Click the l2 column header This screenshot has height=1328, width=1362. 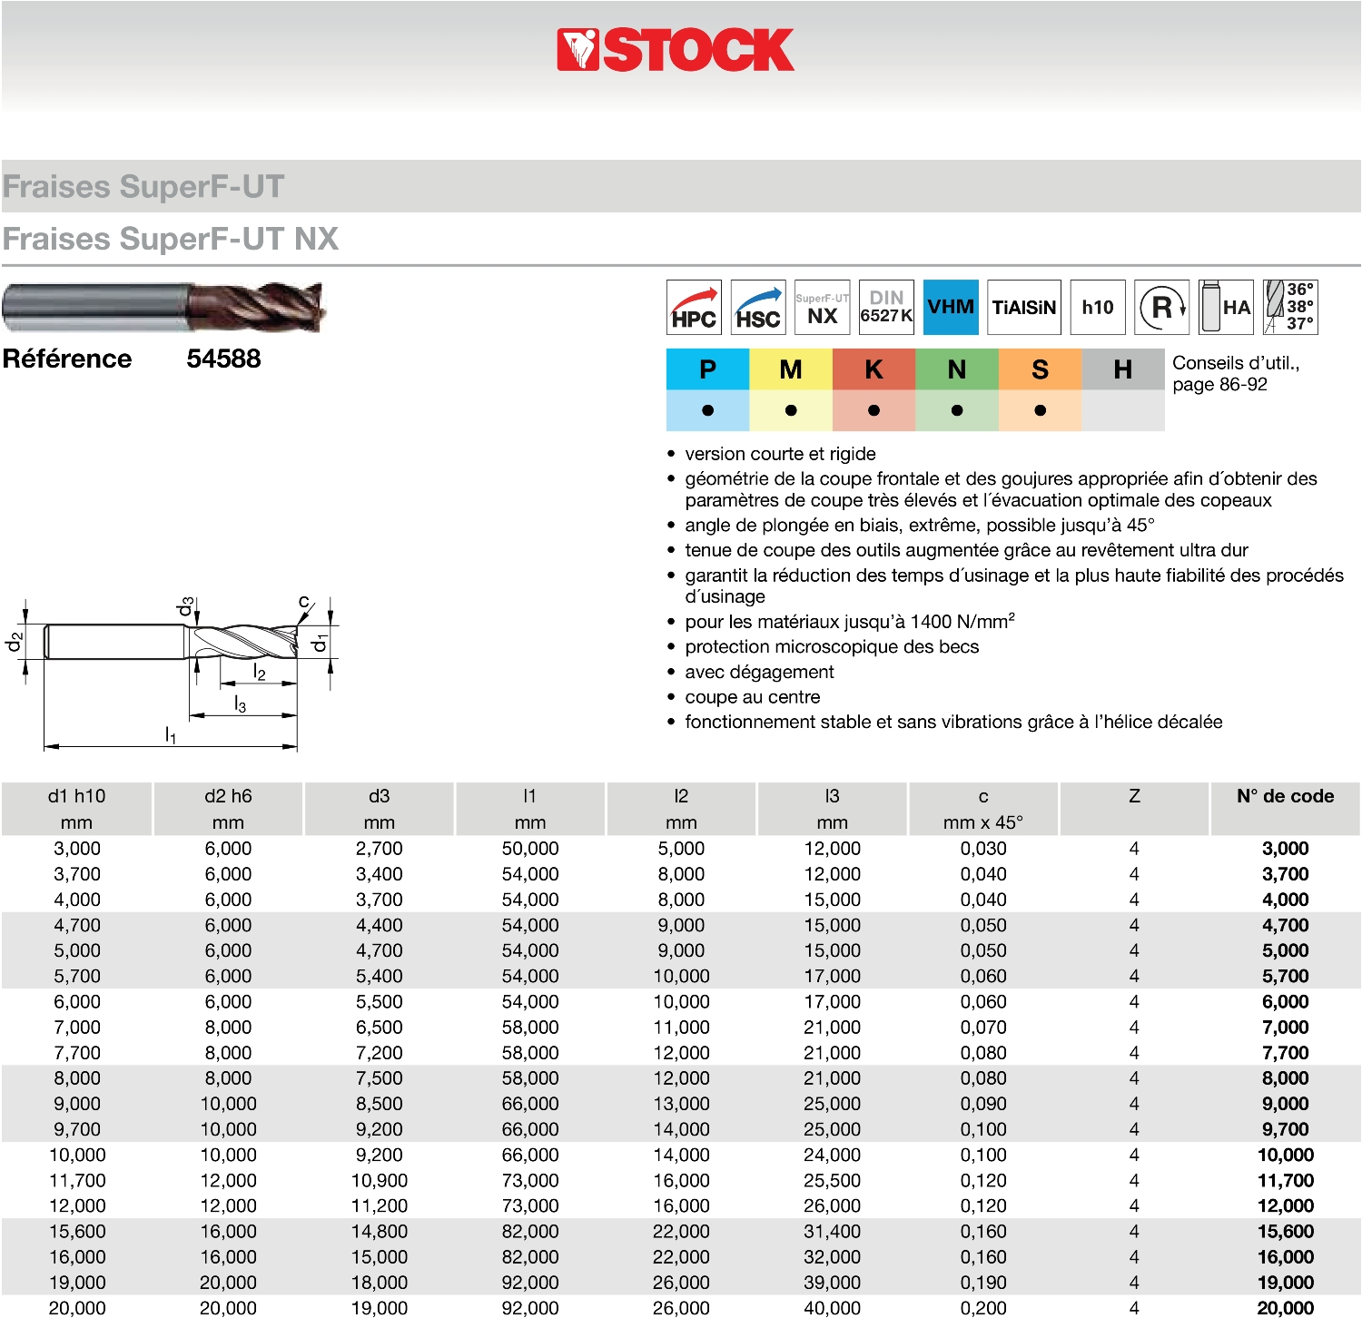click(681, 809)
